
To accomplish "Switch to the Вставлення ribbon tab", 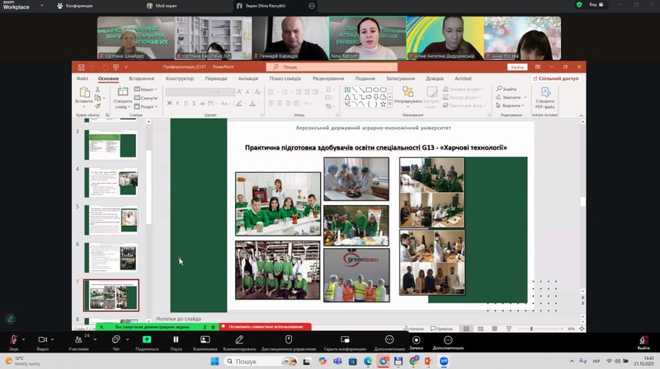I will click(x=141, y=79).
